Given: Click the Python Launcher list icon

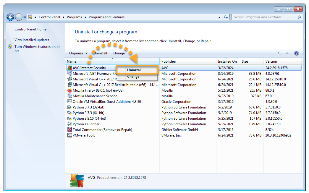Looking at the screenshot, I should [70, 124].
